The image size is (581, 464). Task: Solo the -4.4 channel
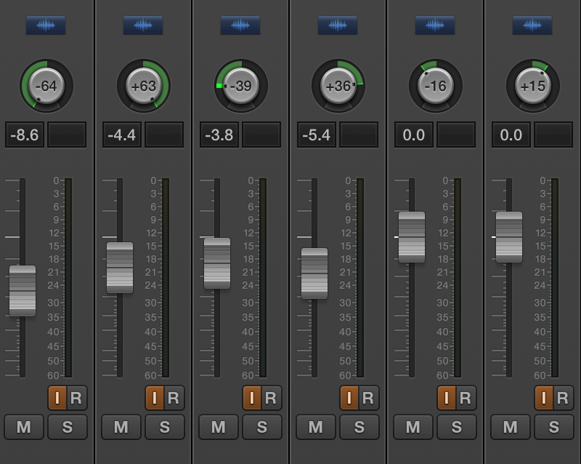166,427
